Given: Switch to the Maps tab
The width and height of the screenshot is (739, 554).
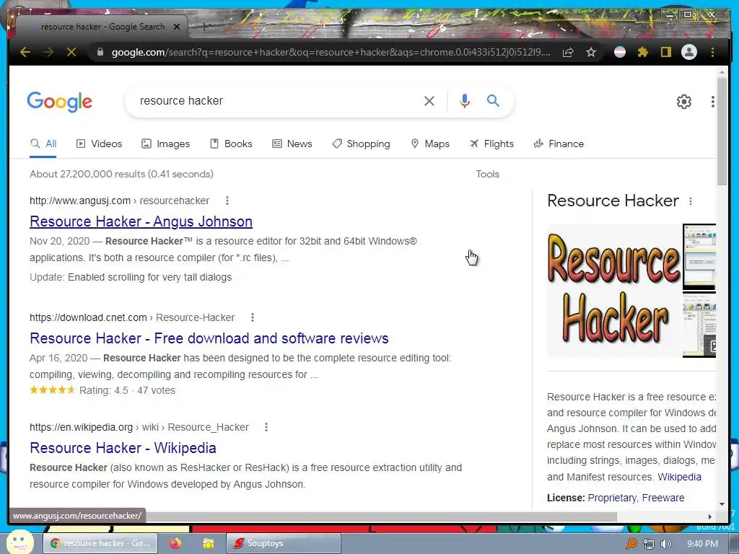Looking at the screenshot, I should point(430,144).
